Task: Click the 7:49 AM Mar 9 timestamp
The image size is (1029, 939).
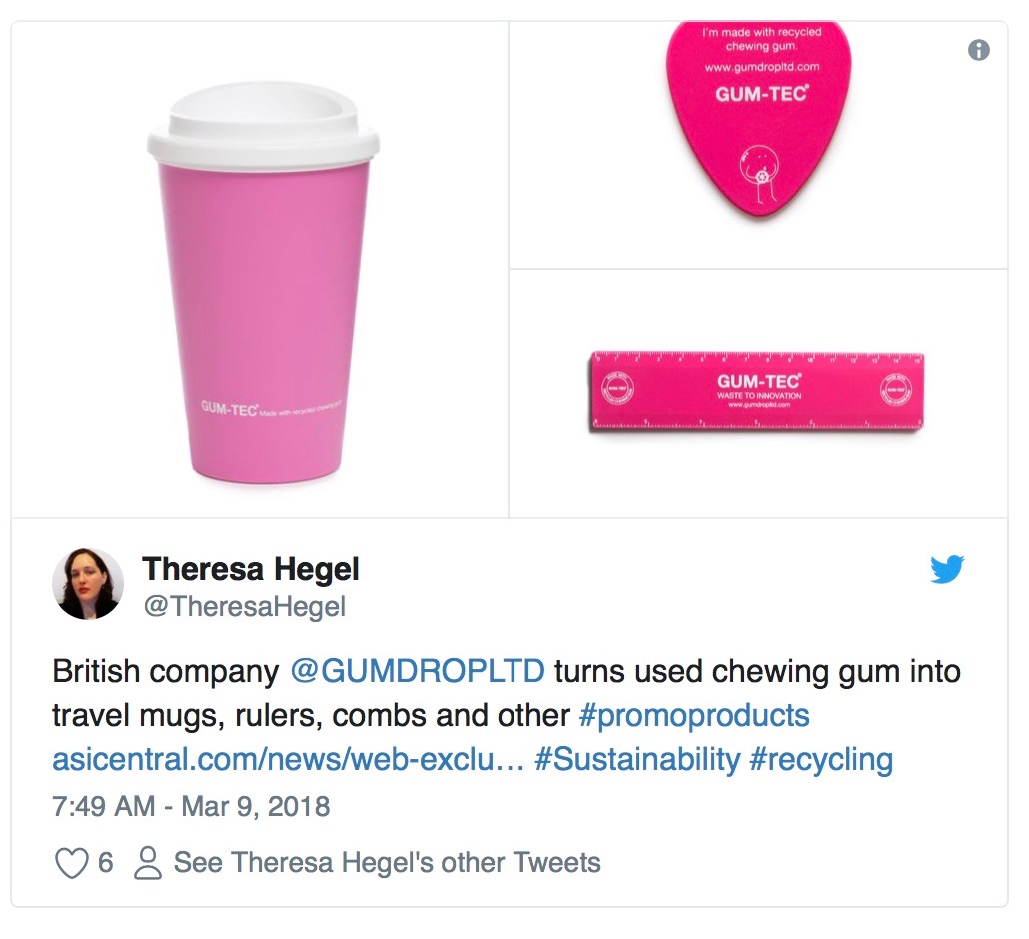Action: (x=191, y=806)
